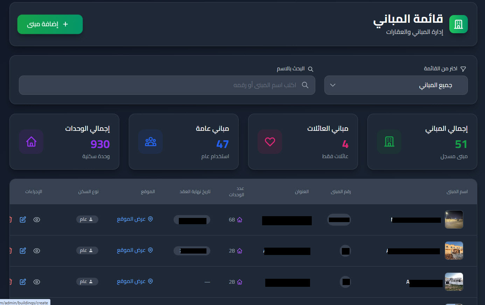
Task: Click the people group icon in مباني عامة card
Action: (150, 142)
